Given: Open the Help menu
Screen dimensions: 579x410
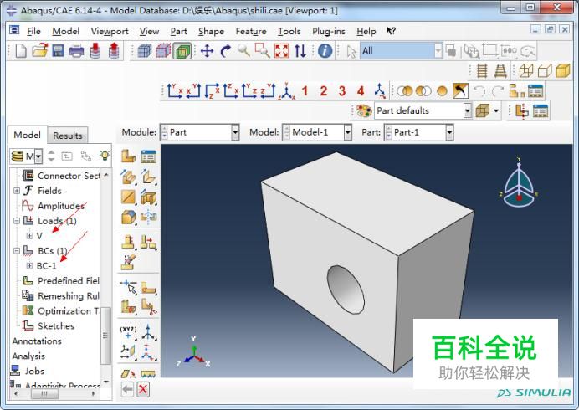Looking at the screenshot, I should [366, 32].
